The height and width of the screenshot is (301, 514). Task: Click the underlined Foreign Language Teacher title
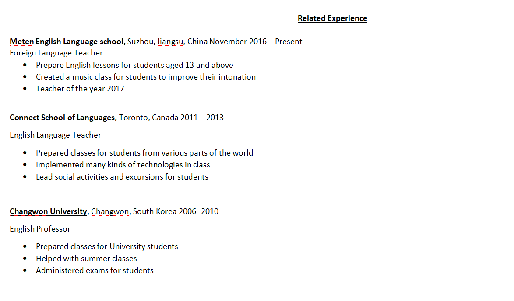click(x=56, y=53)
